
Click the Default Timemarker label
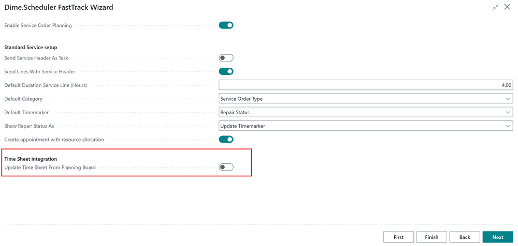click(x=26, y=113)
